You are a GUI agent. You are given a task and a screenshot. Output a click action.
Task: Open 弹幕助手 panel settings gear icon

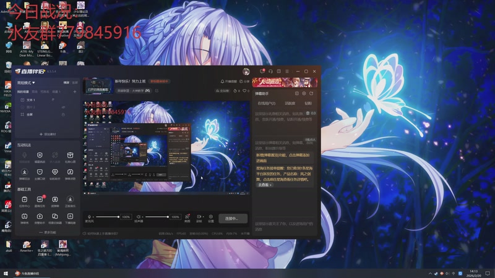tap(304, 94)
